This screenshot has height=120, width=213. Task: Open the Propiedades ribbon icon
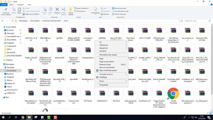pos(96,10)
